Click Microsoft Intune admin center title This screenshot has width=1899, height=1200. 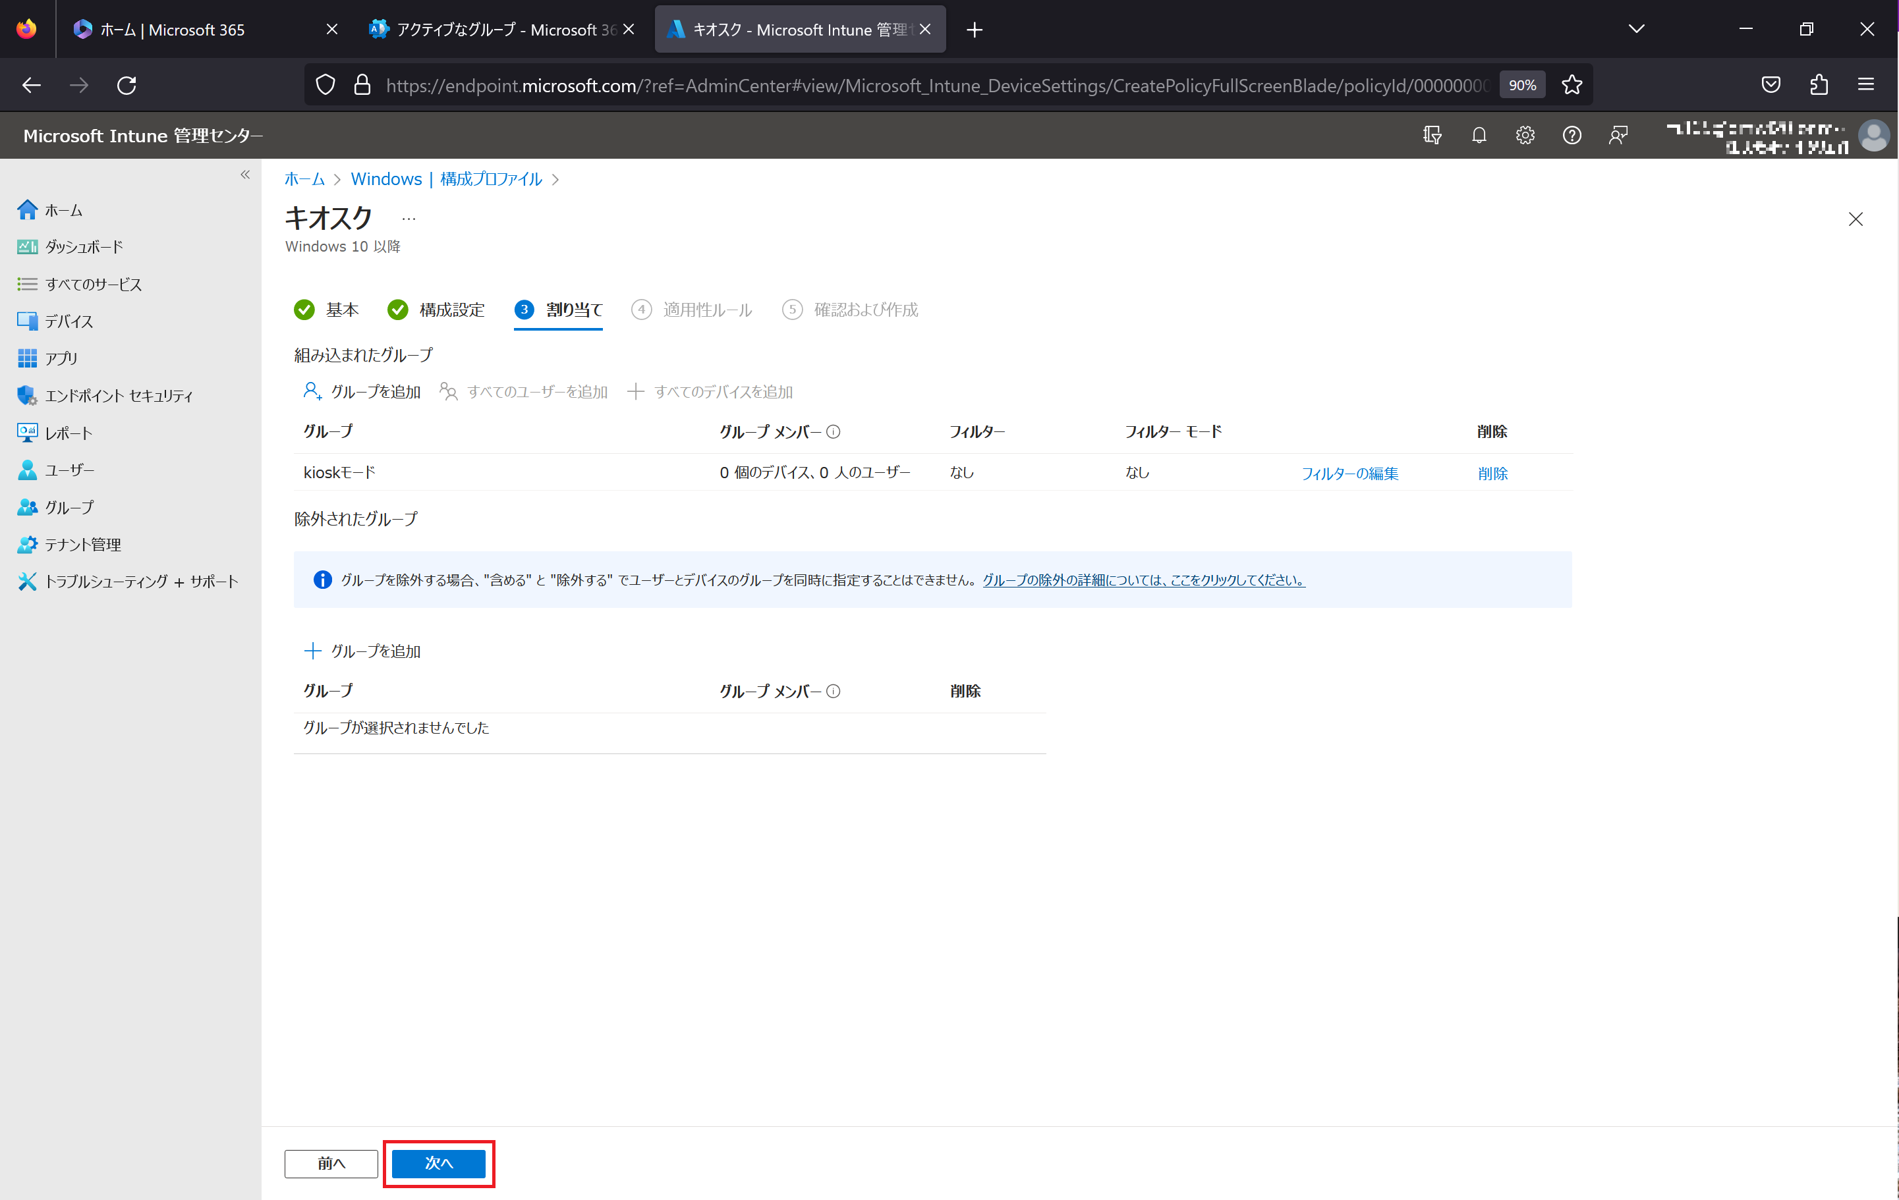tap(143, 136)
